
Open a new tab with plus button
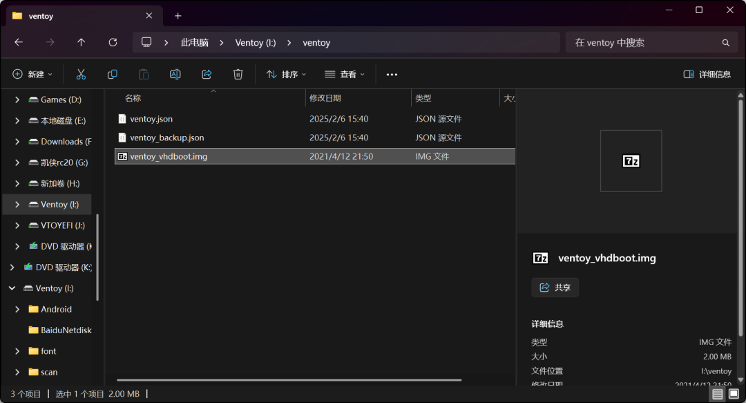[178, 15]
